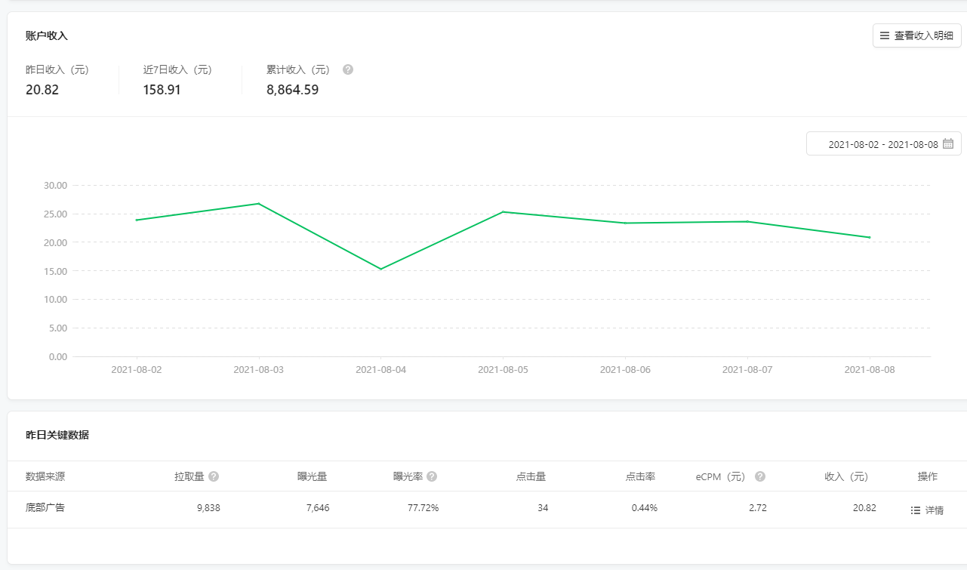
Task: Click the 收入（元） column header
Action: [846, 476]
